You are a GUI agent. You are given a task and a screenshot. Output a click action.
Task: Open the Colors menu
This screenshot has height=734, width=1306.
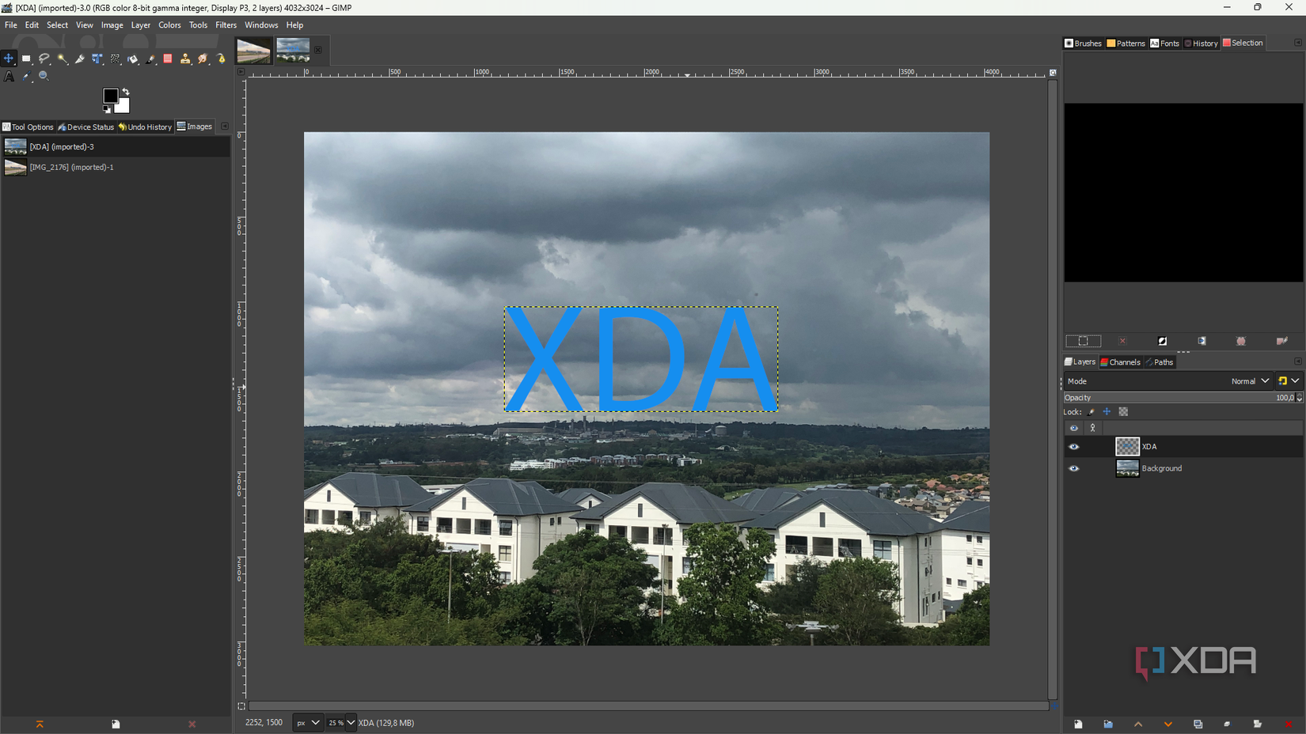(x=169, y=25)
